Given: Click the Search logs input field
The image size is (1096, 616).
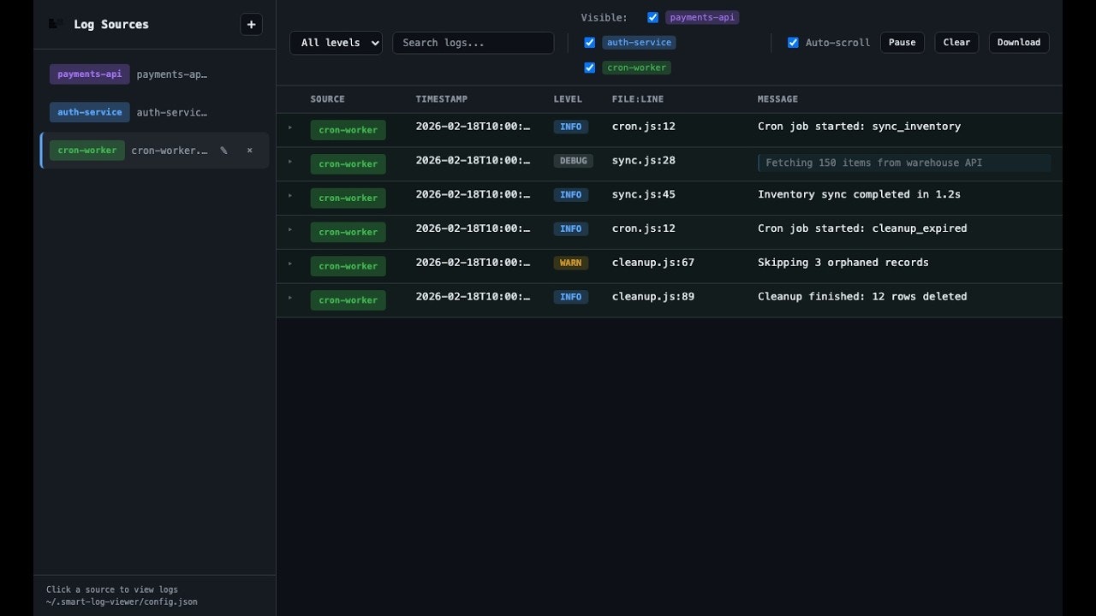Looking at the screenshot, I should coord(473,42).
